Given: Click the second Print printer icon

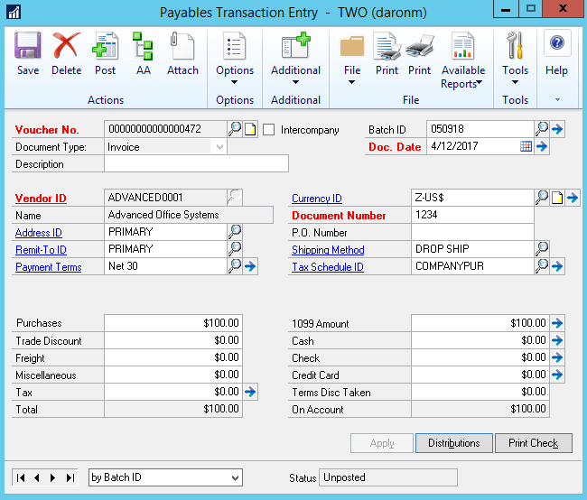Looking at the screenshot, I should point(420,46).
